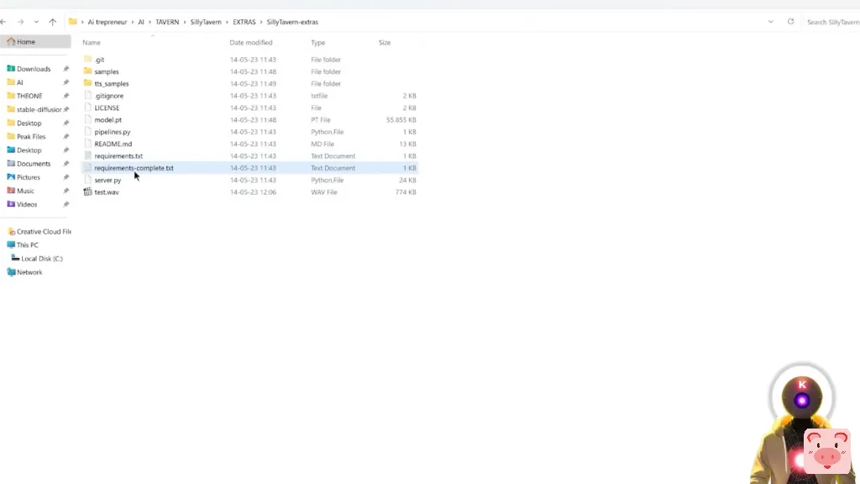Viewport: 860px width, 484px height.
Task: Open Pictures in navigation pane
Action: coord(28,177)
